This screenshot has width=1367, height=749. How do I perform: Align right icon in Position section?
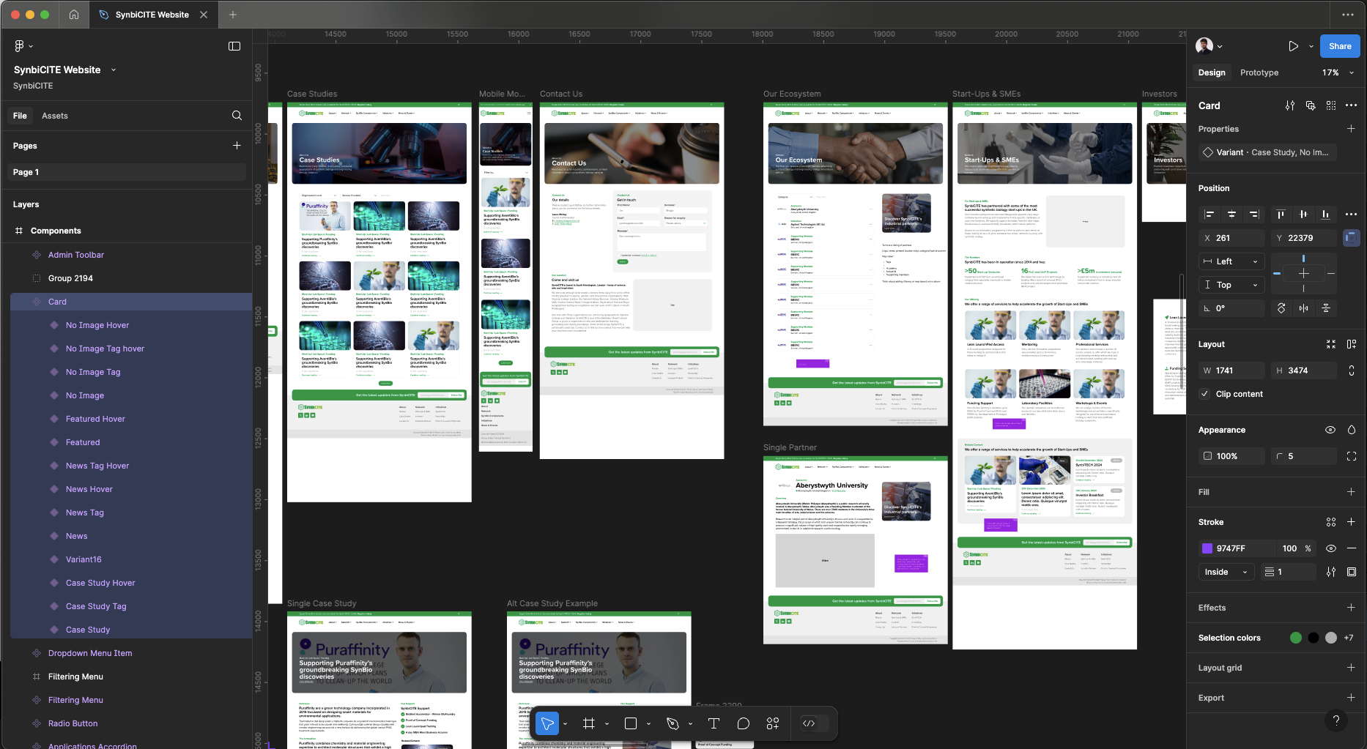[x=1254, y=215]
